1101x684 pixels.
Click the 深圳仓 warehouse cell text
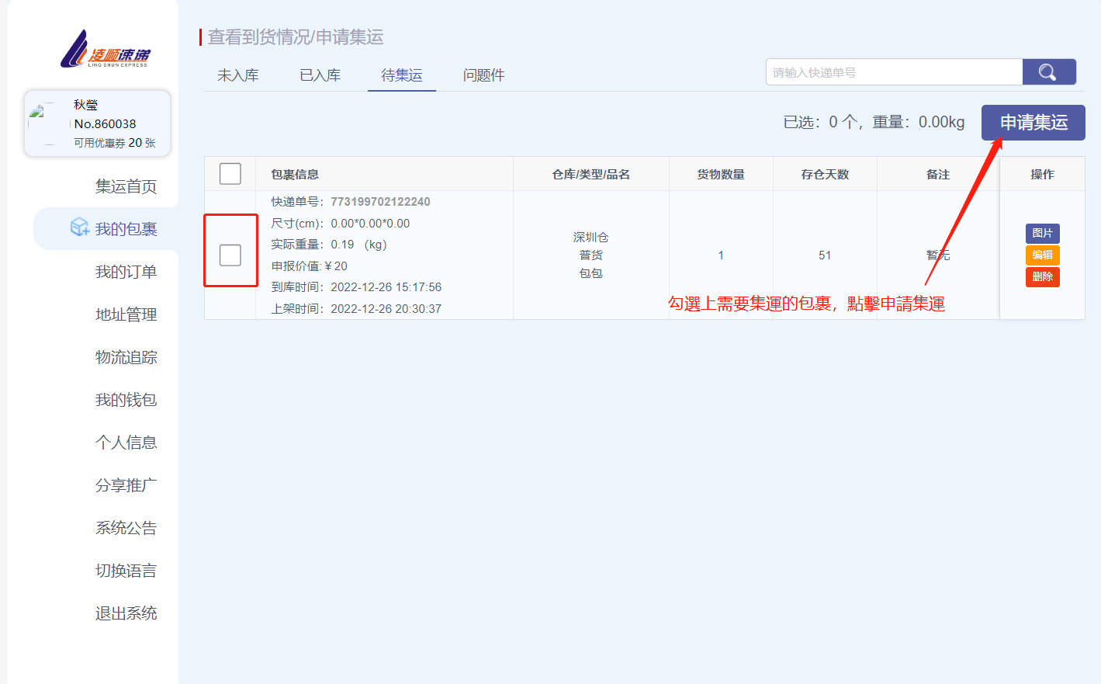(x=590, y=237)
